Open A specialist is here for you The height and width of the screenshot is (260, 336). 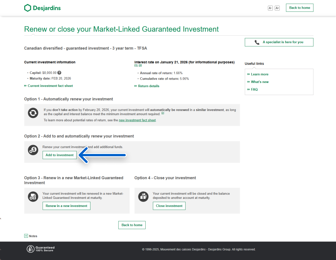(x=283, y=42)
